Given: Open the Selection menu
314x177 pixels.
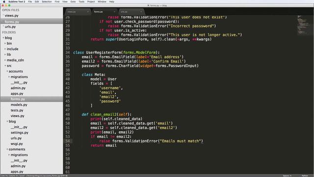Looking at the screenshot, I should (x=47, y=1).
